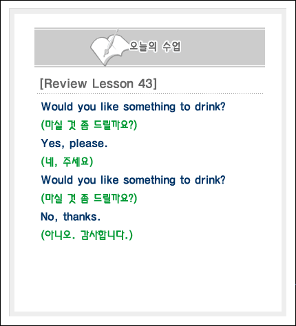Click the 오늘의 수업 header title

point(155,47)
